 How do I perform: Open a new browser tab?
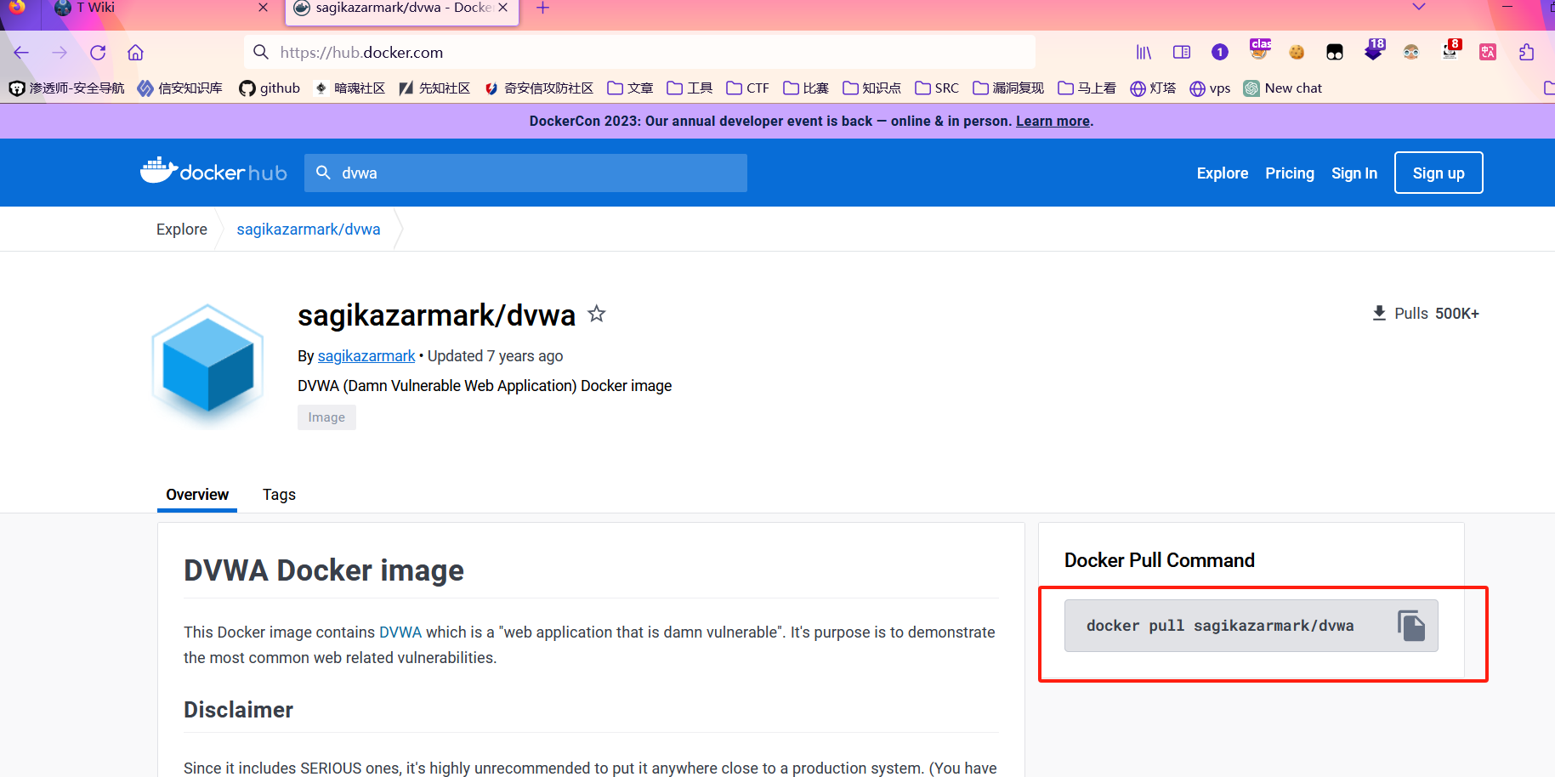[x=543, y=8]
